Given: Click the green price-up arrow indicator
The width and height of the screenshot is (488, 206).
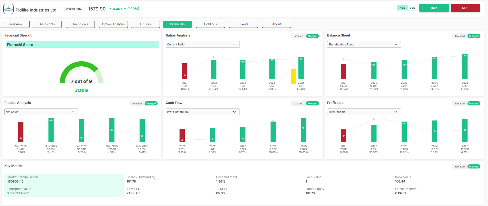Looking at the screenshot, I should 110,9.
